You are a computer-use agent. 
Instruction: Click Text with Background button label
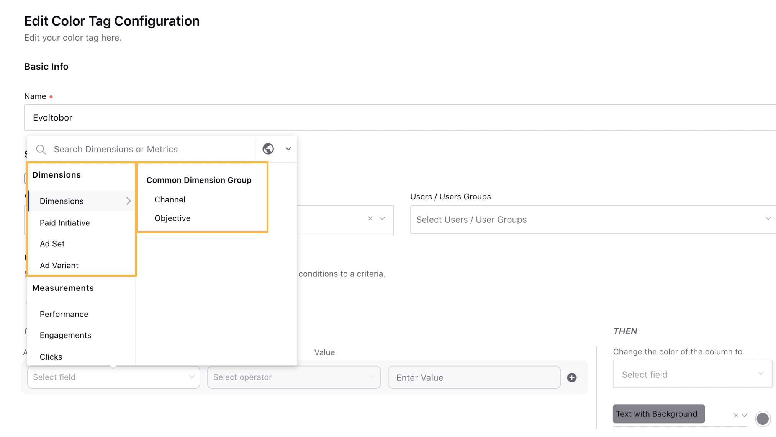point(657,414)
